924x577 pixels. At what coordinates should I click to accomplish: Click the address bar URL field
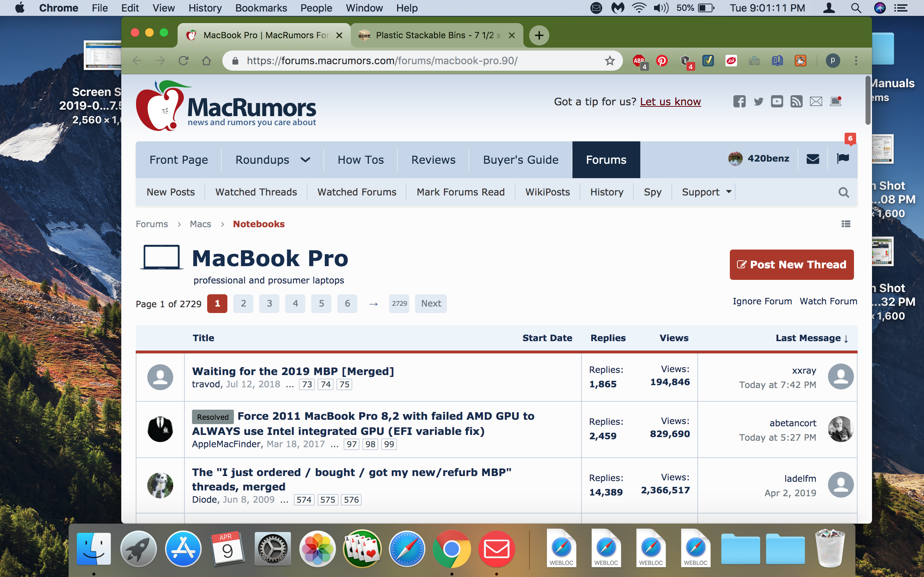pyautogui.click(x=382, y=61)
